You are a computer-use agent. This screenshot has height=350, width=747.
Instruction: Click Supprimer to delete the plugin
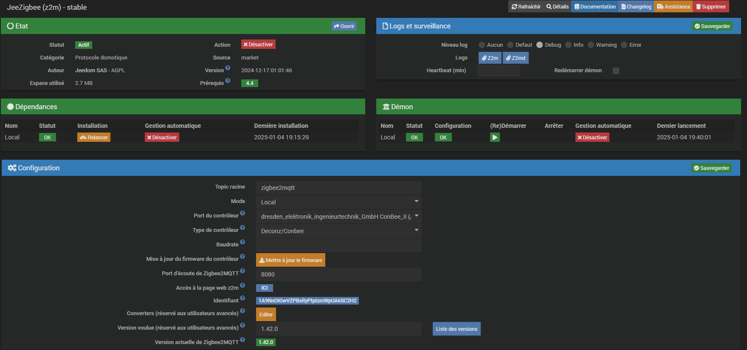point(711,6)
